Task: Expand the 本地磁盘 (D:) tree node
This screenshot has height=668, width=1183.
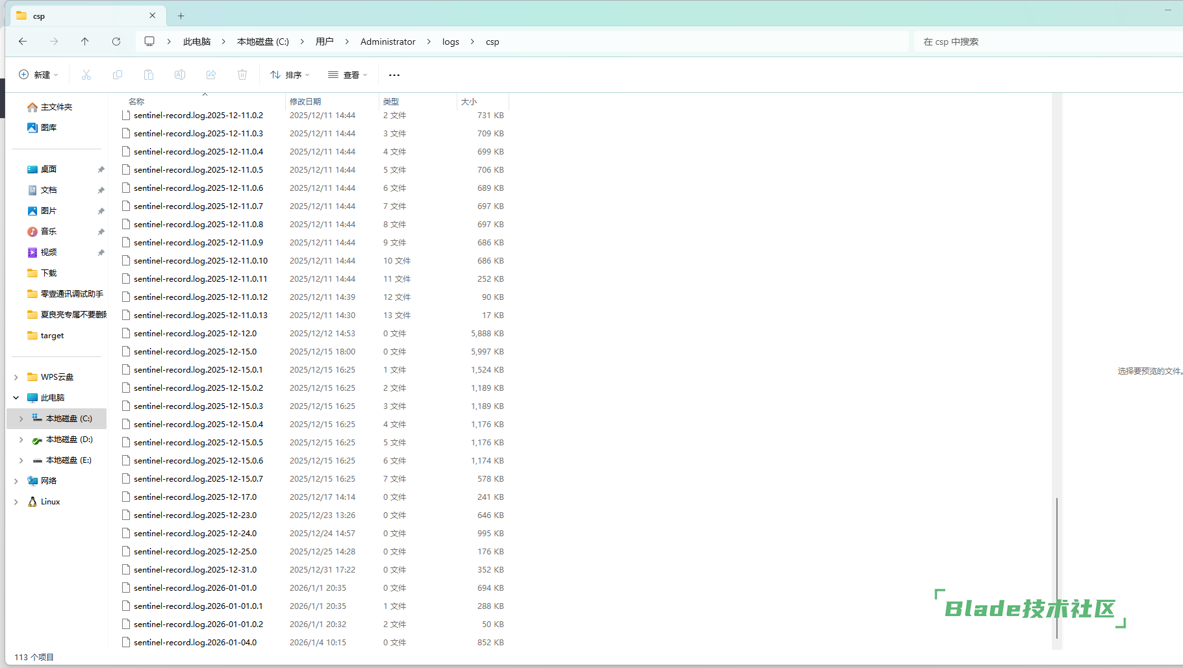Action: [x=21, y=440]
